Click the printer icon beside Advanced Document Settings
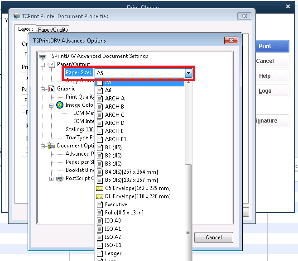This screenshot has height=261, width=298. coord(43,56)
